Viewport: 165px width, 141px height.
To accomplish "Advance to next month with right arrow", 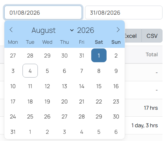I will coord(118,30).
